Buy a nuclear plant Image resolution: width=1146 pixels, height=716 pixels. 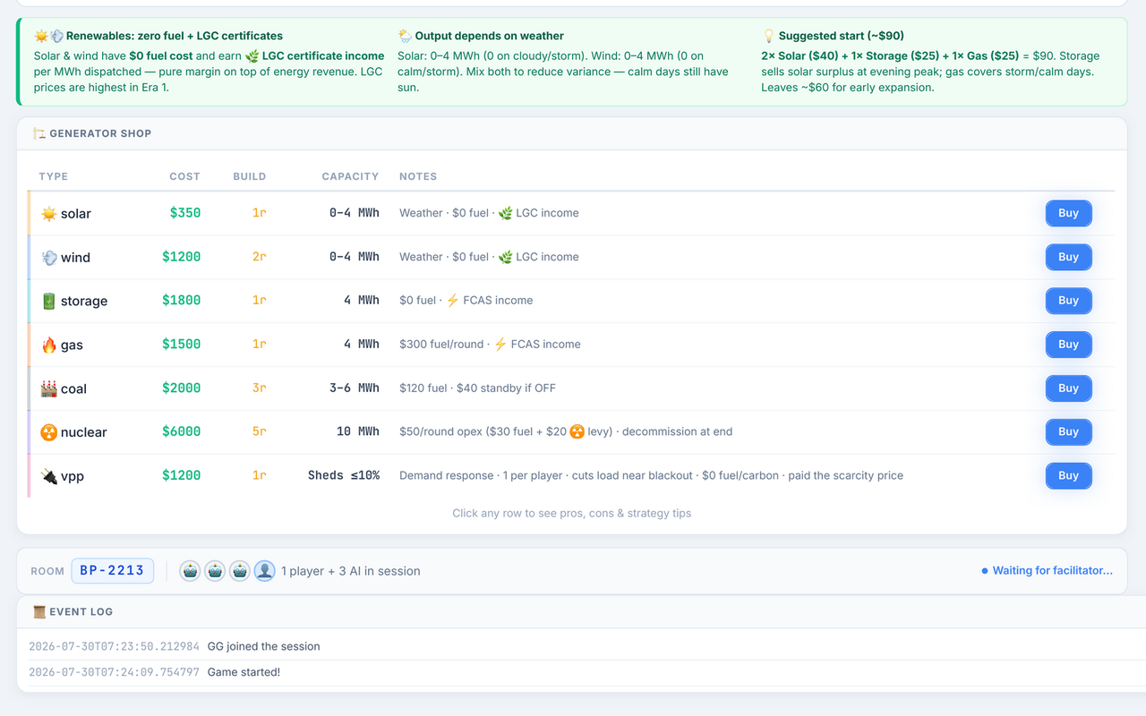[x=1068, y=431]
